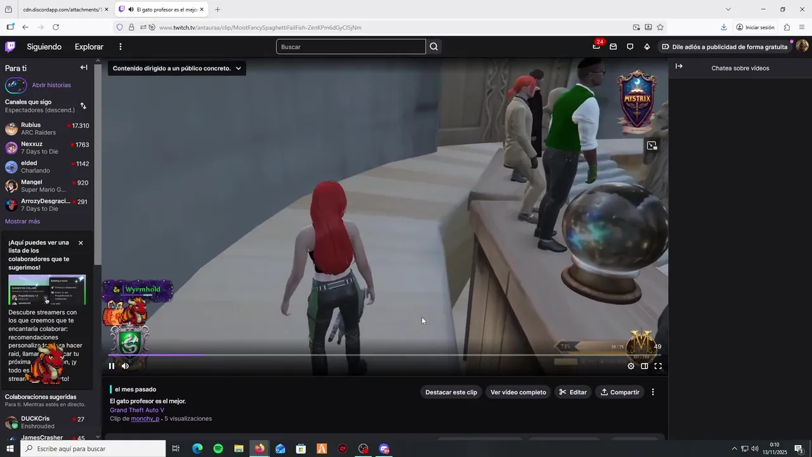This screenshot has width=812, height=457.
Task: List all browser tabs with the chevron
Action: (x=728, y=10)
